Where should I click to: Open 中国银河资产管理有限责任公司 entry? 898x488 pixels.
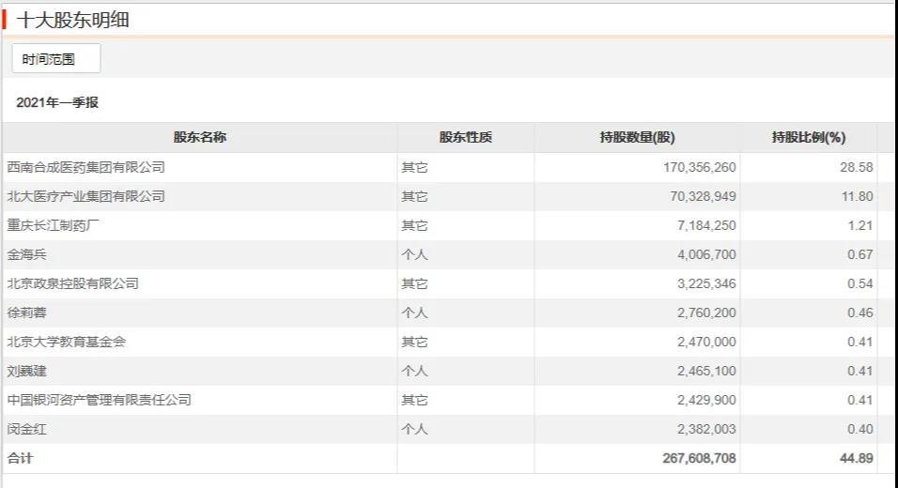(99, 400)
